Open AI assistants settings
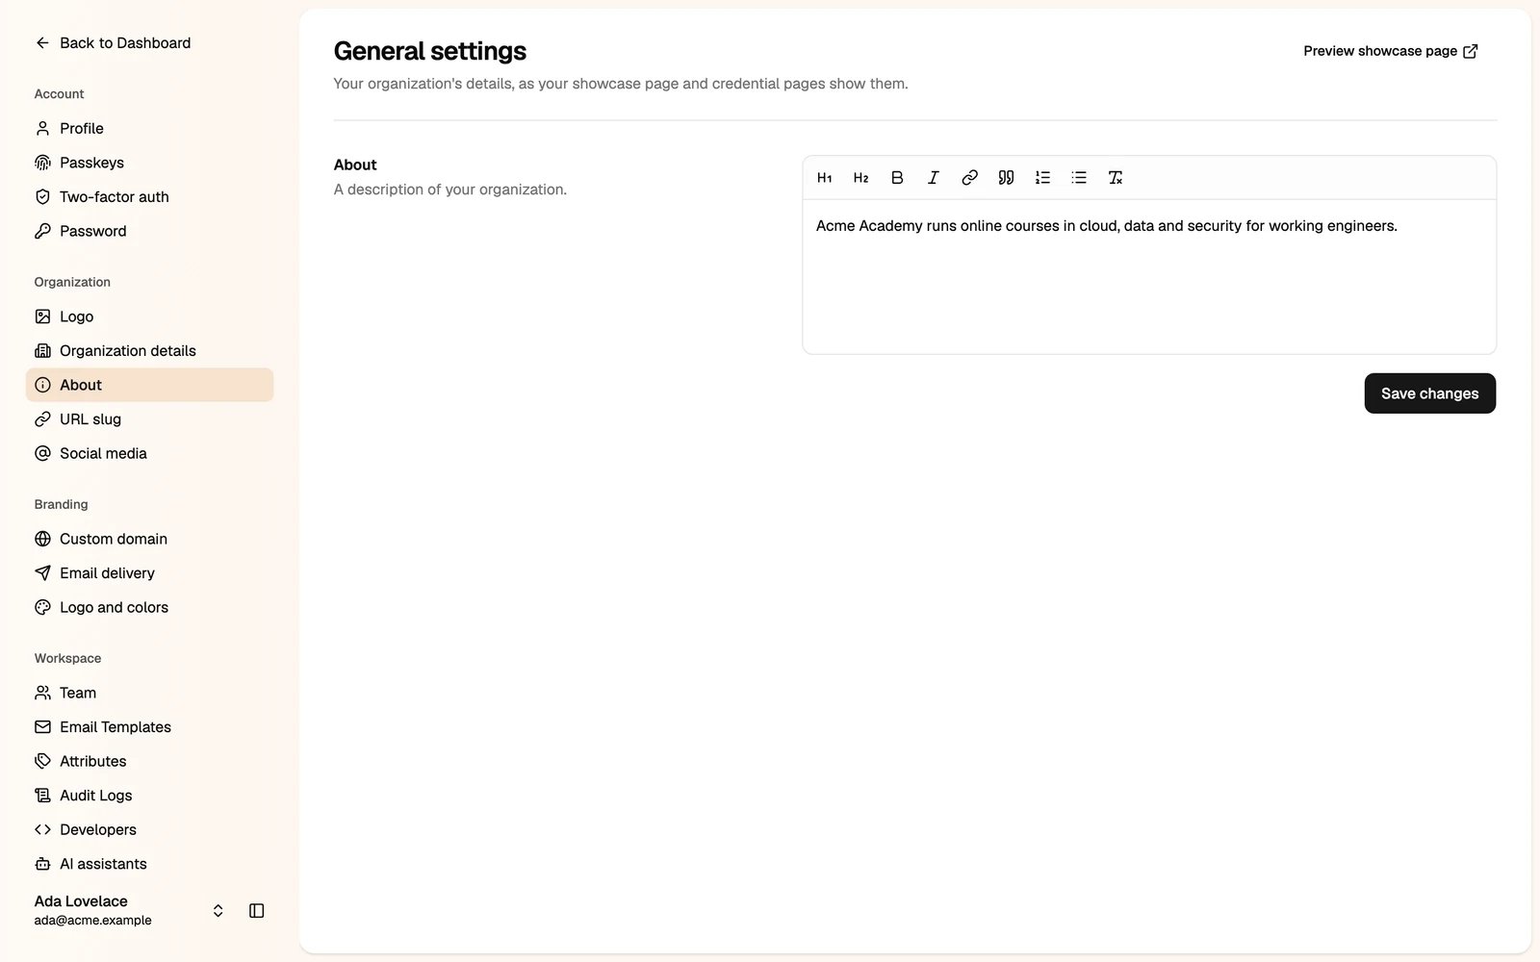Viewport: 1540px width, 962px height. tap(149, 864)
